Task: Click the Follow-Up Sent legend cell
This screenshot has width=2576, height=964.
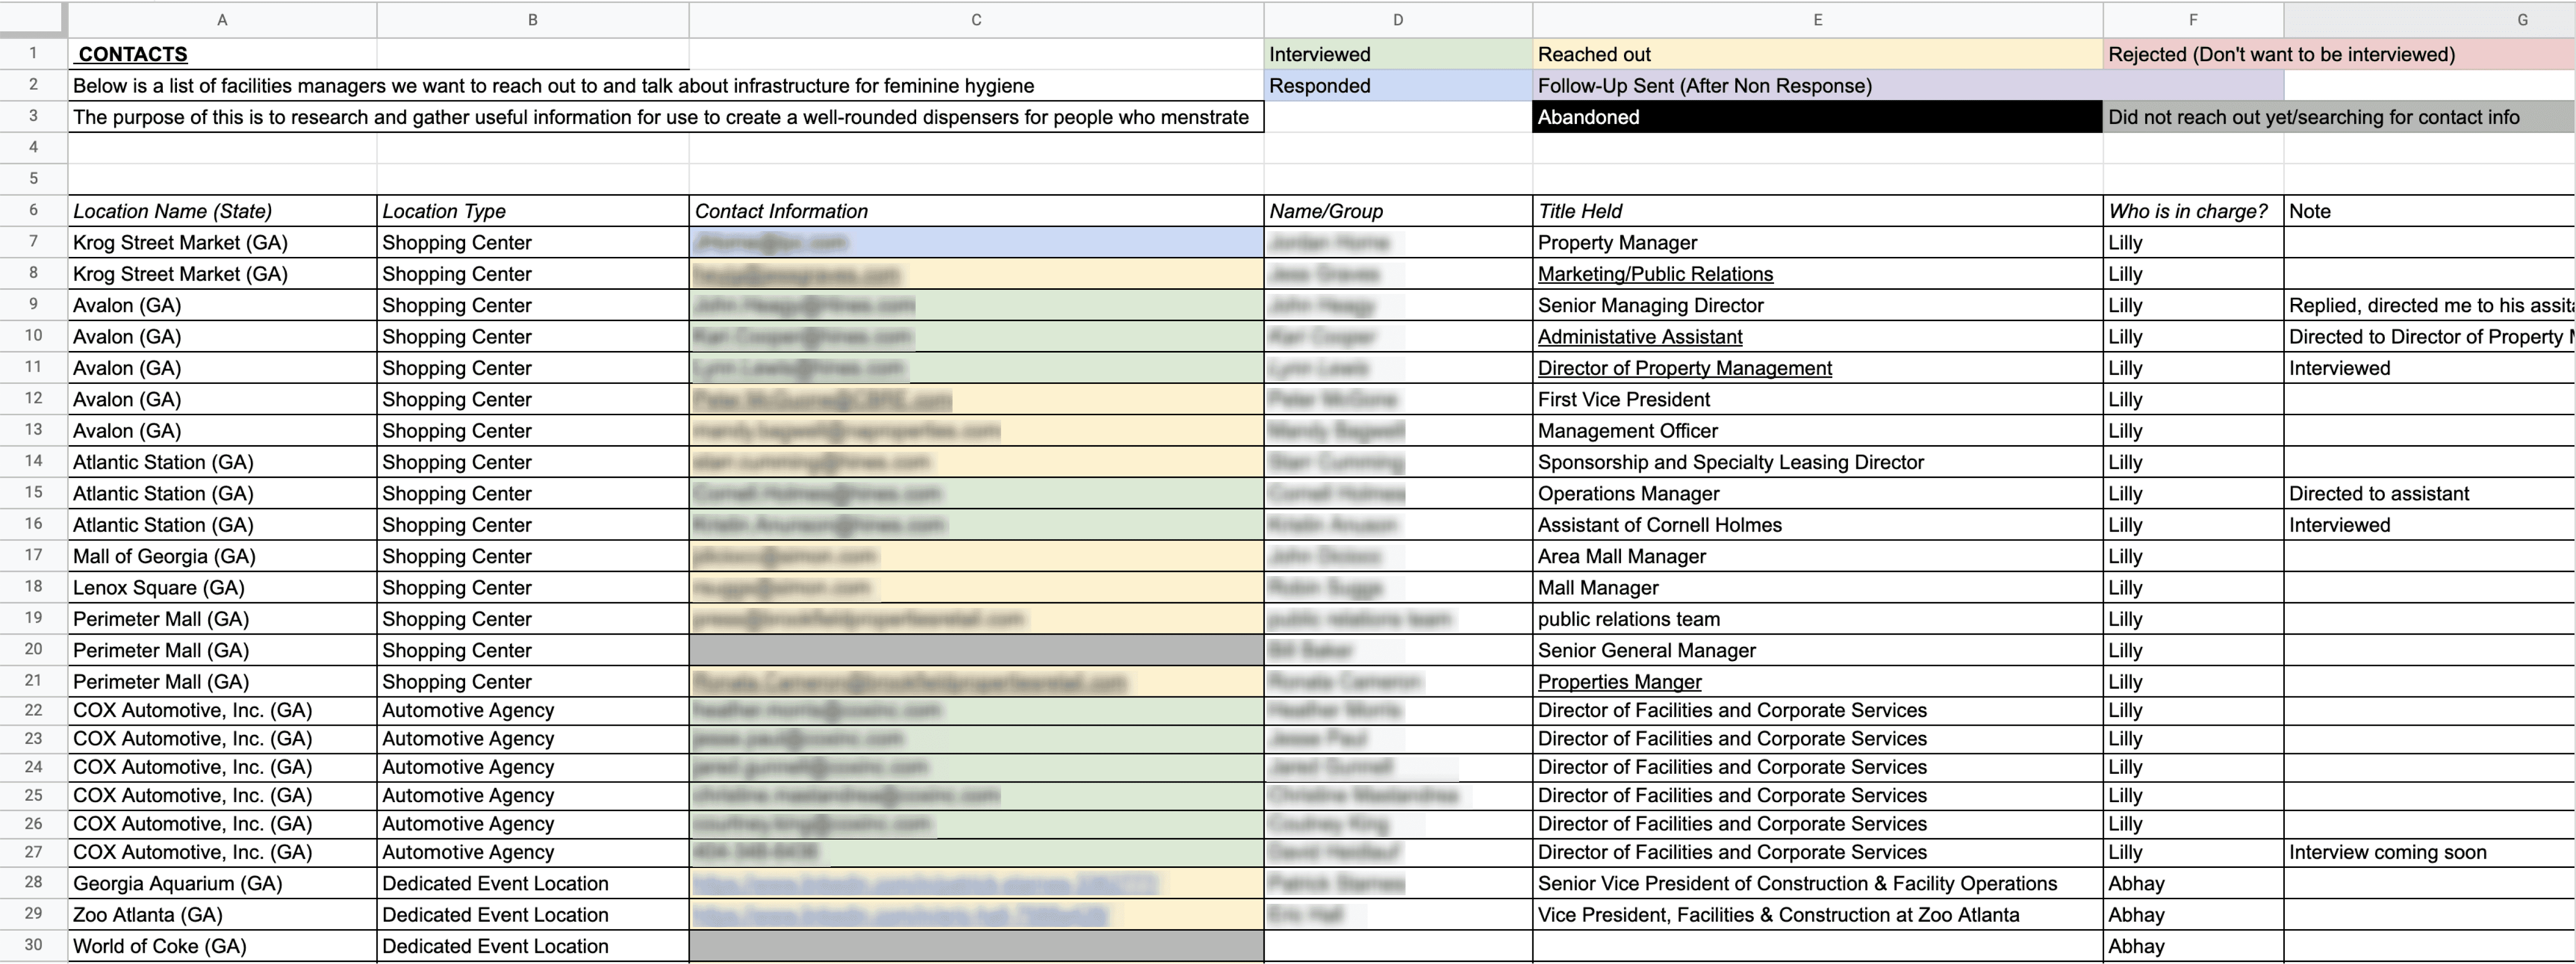Action: pos(1817,86)
